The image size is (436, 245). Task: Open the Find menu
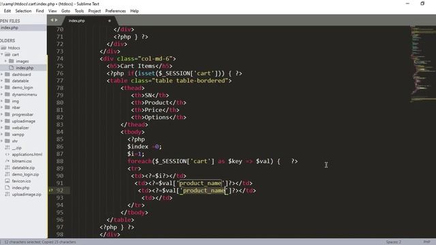pyautogui.click(x=40, y=11)
